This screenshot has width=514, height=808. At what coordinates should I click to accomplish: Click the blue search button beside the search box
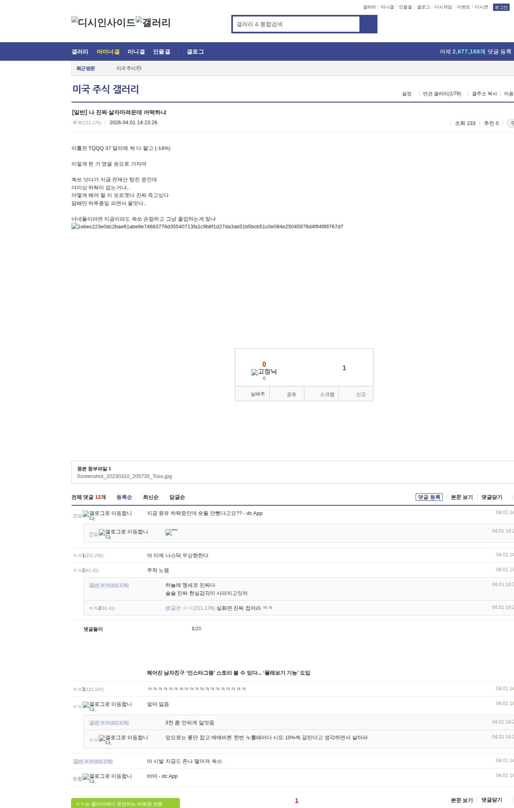pyautogui.click(x=368, y=24)
